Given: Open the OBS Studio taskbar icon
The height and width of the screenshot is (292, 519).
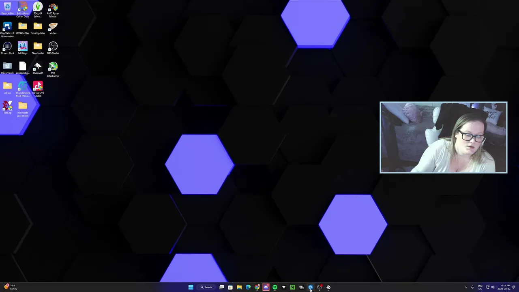Looking at the screenshot, I should [x=320, y=287].
